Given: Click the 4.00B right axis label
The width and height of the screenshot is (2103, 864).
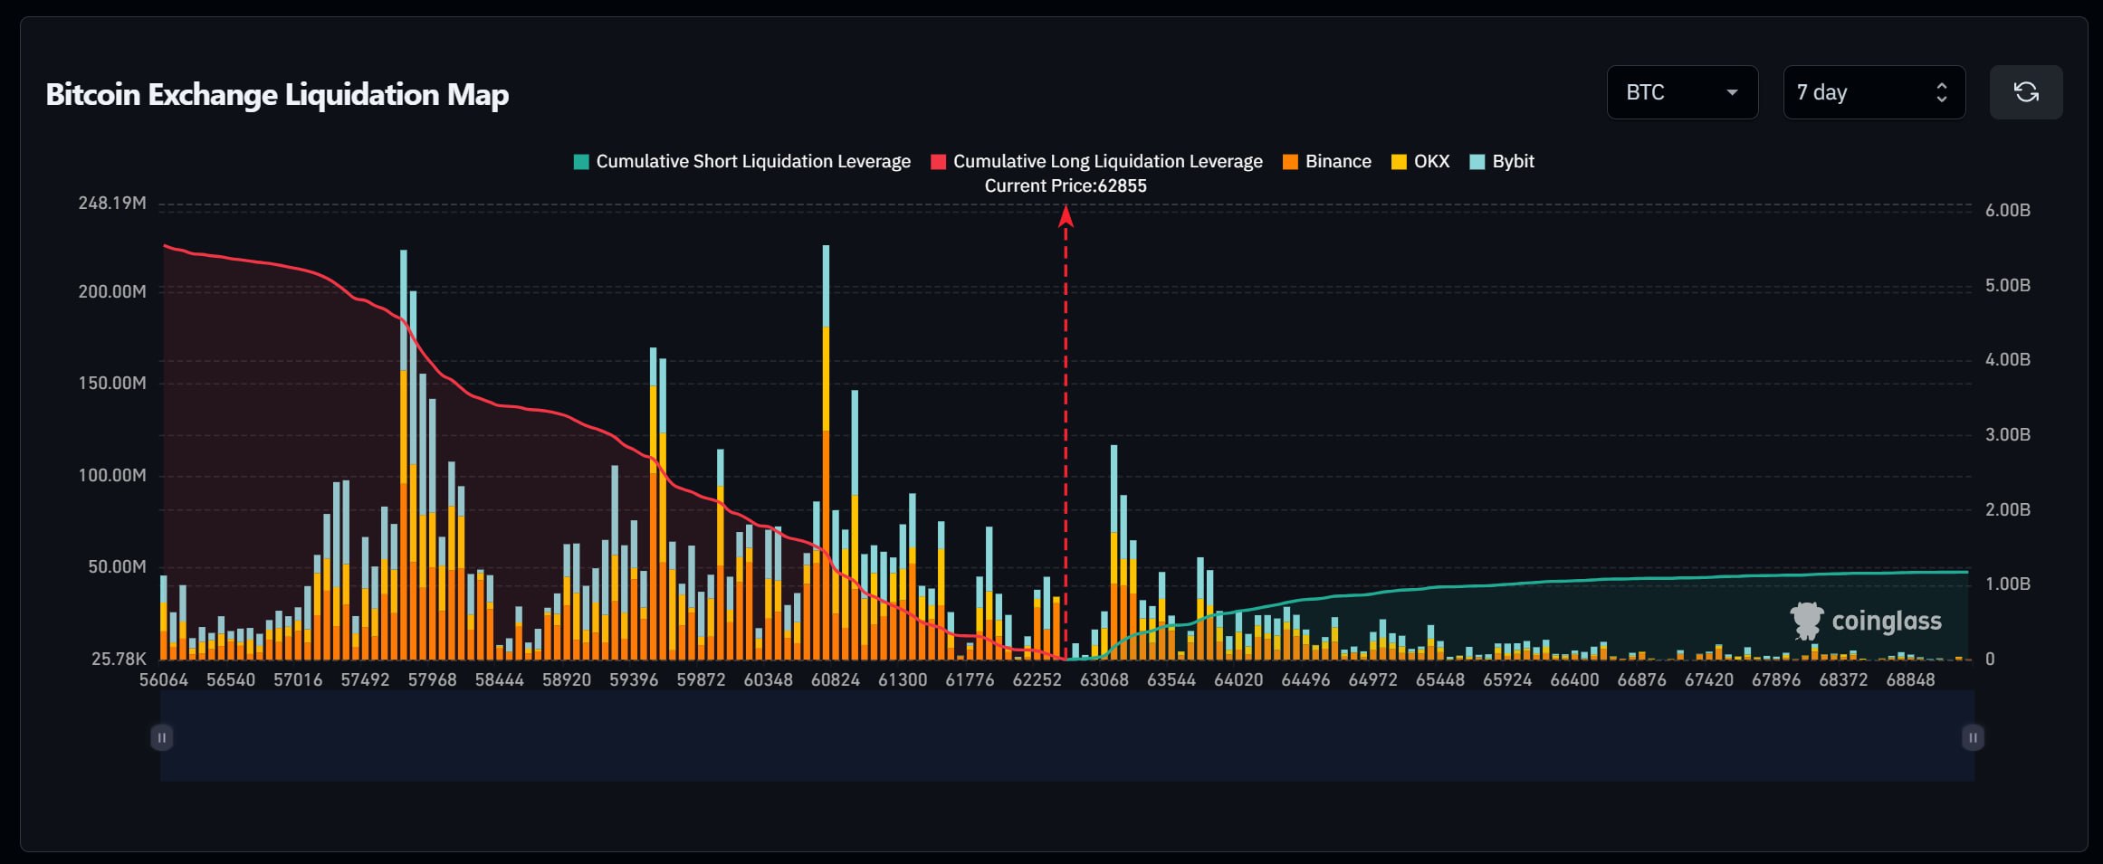Looking at the screenshot, I should pyautogui.click(x=2008, y=359).
